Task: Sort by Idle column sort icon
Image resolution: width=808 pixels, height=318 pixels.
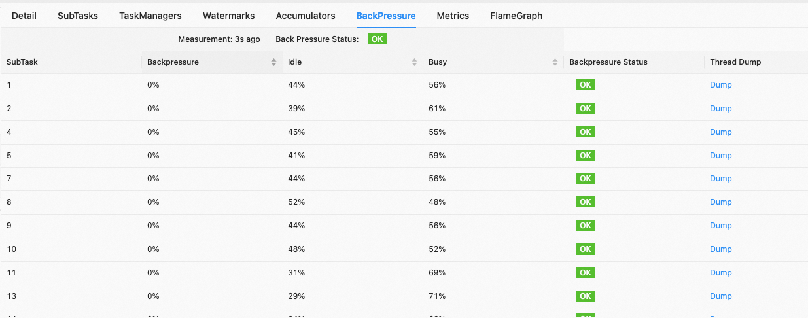Action: coord(414,62)
